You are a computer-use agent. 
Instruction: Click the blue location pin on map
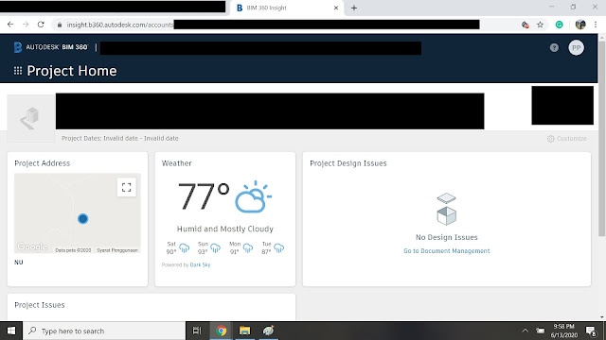tap(82, 219)
